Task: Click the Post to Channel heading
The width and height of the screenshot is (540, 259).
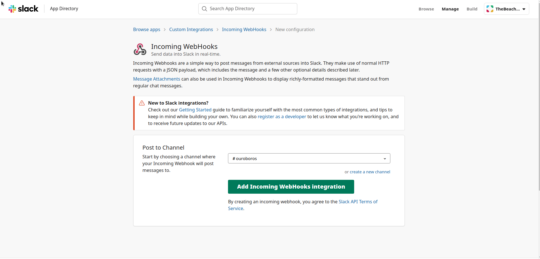Action: 163,148
